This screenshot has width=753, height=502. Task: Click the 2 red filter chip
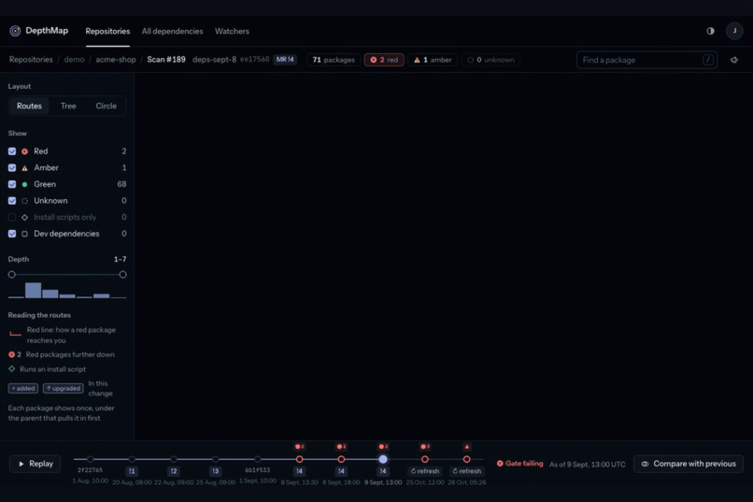point(384,60)
